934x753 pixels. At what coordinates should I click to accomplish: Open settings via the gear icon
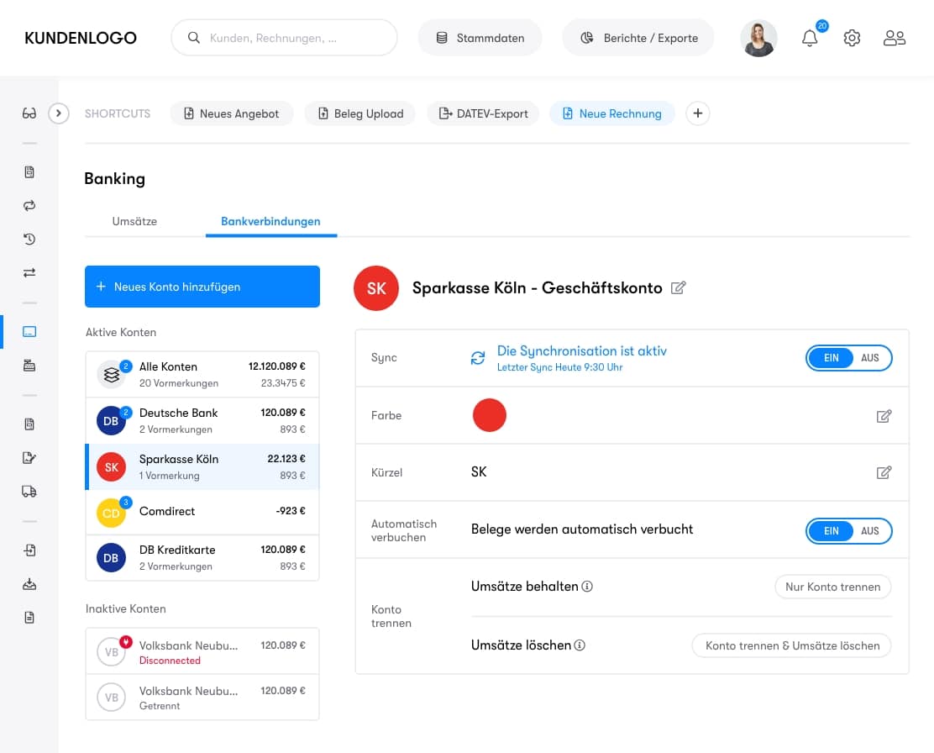(x=852, y=39)
